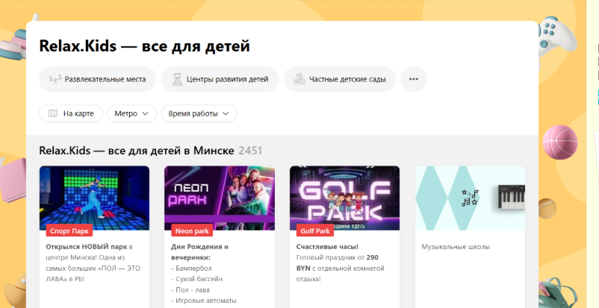Viewport: 599px width, 308px height.
Task: Click the red Спорт Парк label
Action: pyautogui.click(x=69, y=231)
